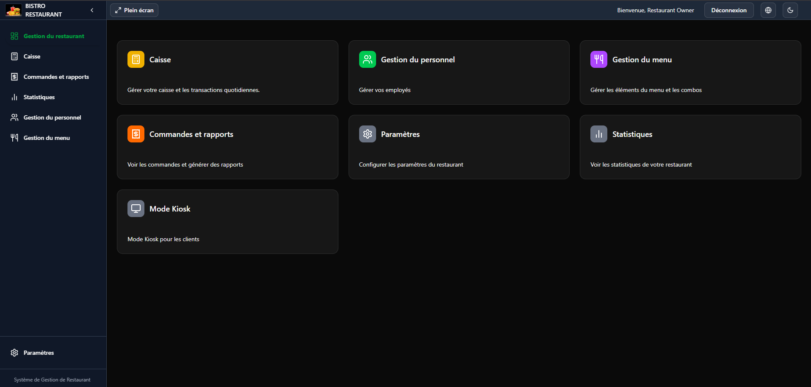The height and width of the screenshot is (387, 811).
Task: Toggle fullscreen with Plein écran
Action: click(x=133, y=10)
